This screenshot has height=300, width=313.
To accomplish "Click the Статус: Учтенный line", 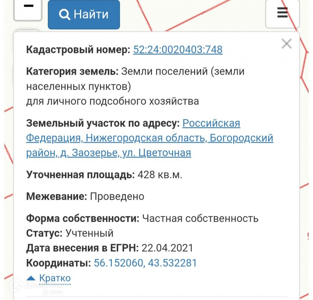I will tap(70, 233).
